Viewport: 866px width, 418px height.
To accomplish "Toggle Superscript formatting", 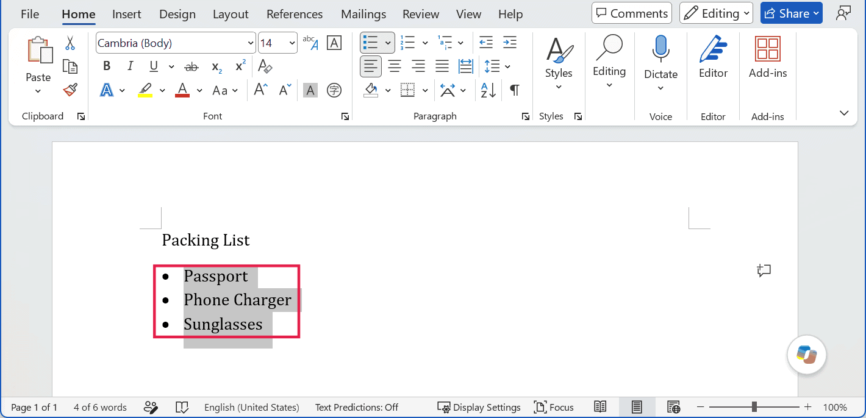I will (240, 66).
